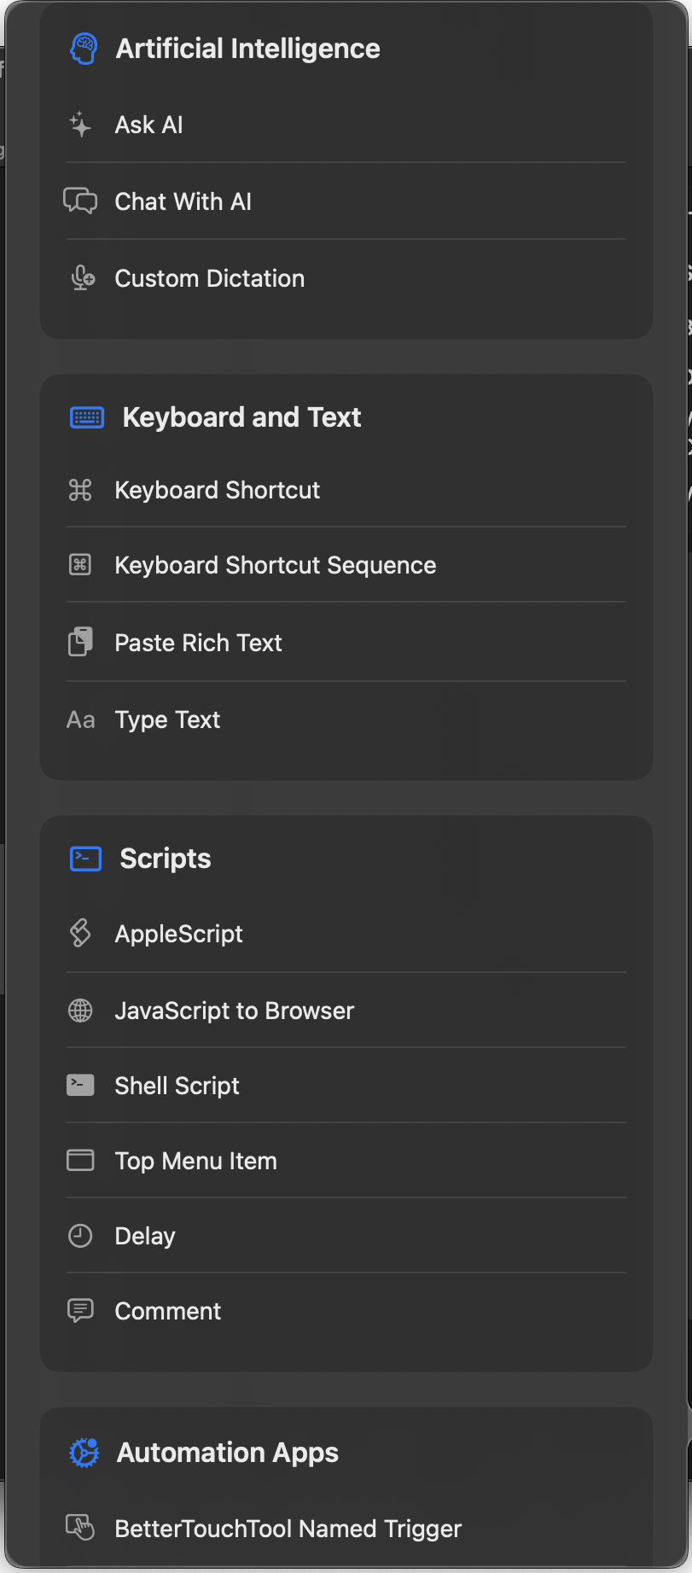This screenshot has width=692, height=1573.
Task: Choose BetterTouchTool Named Trigger action
Action: point(288,1529)
